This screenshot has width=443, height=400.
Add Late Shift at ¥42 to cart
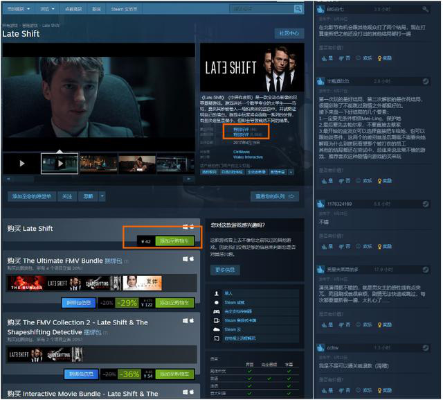174,241
